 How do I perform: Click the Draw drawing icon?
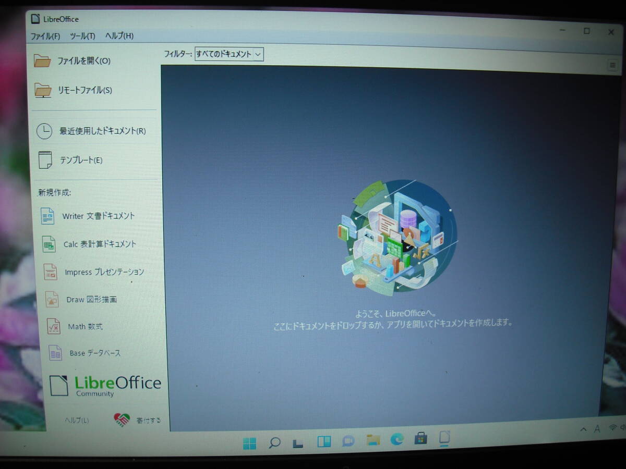pos(52,299)
